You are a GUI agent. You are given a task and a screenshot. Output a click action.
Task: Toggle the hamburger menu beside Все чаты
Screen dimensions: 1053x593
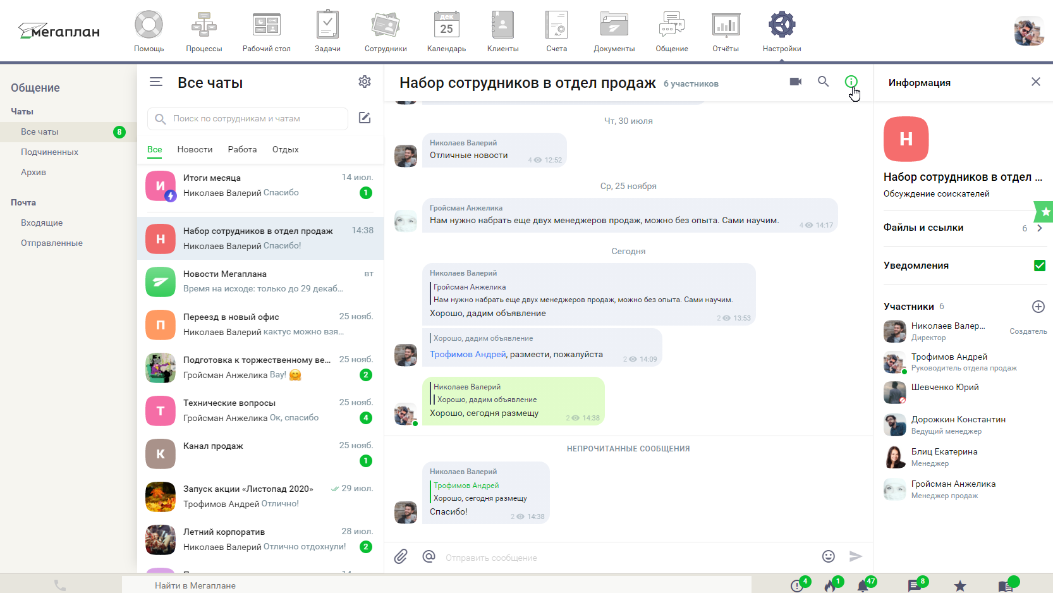(x=156, y=82)
